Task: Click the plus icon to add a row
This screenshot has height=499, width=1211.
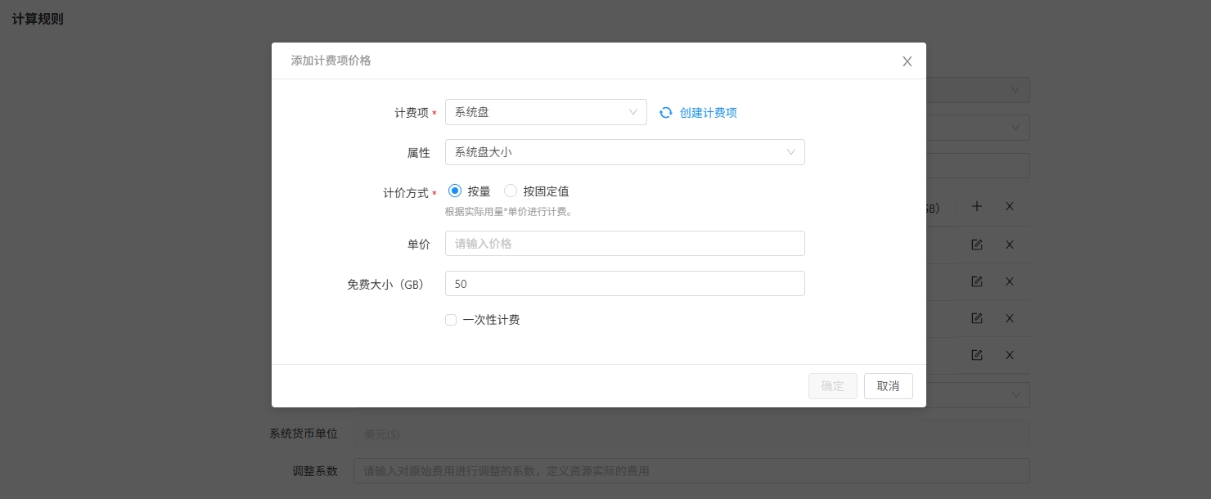Action: [x=976, y=207]
